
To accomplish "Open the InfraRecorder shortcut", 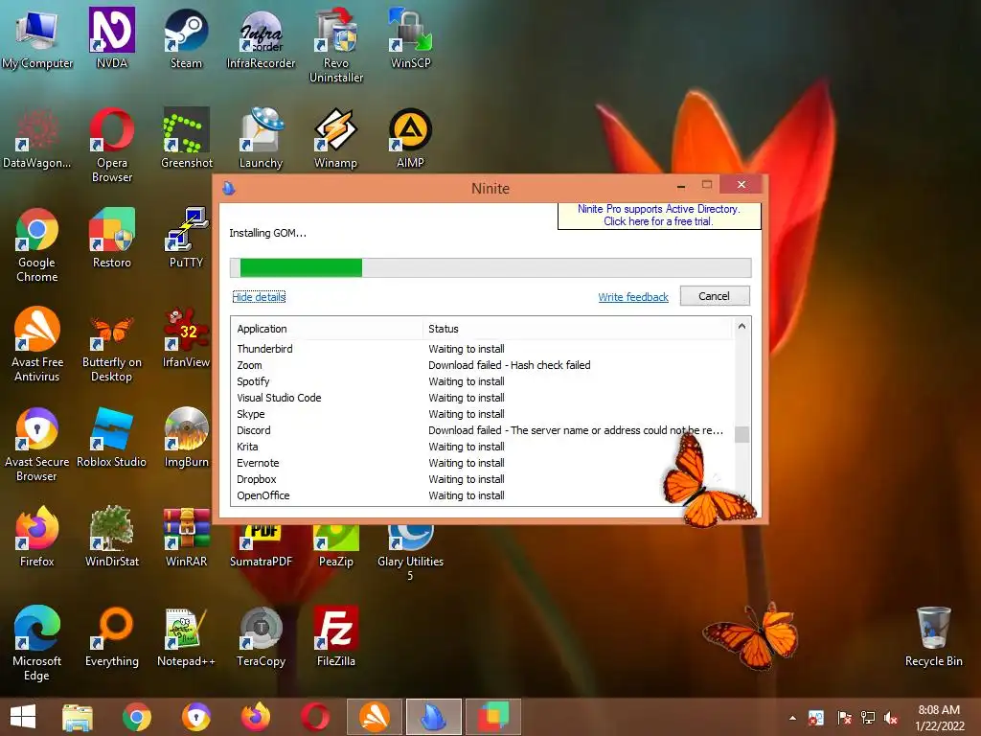I will 261,37.
